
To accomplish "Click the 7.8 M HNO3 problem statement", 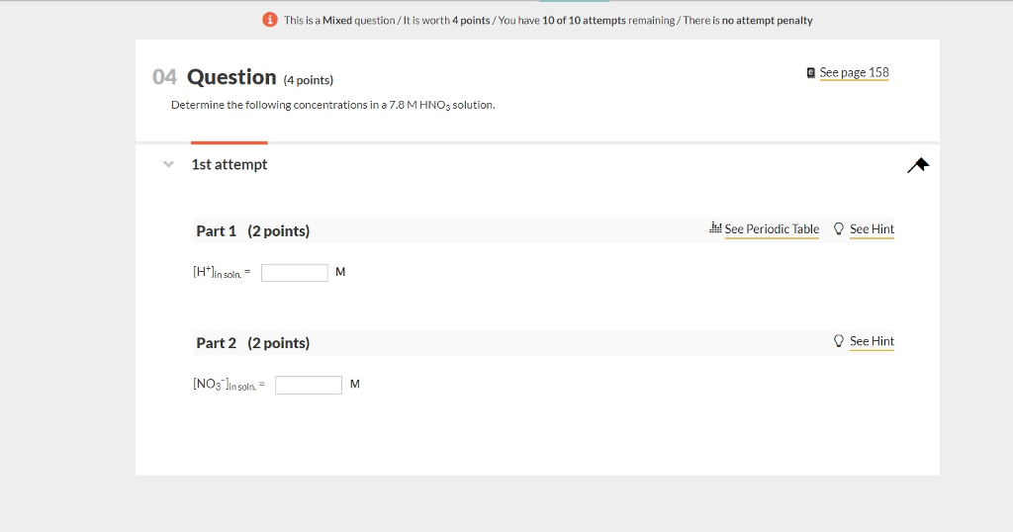I will click(x=332, y=105).
